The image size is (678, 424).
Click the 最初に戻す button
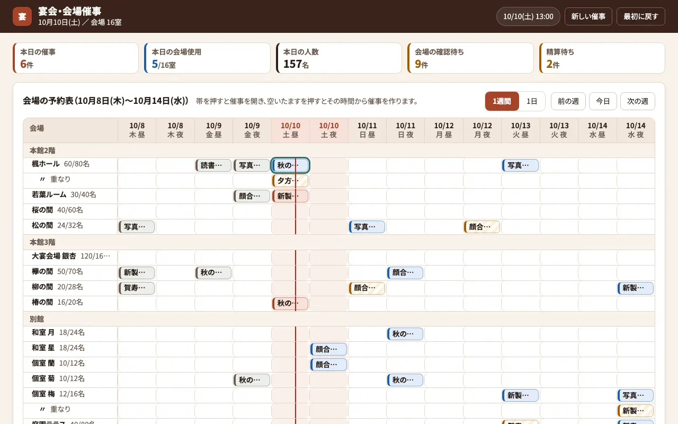[x=640, y=16]
